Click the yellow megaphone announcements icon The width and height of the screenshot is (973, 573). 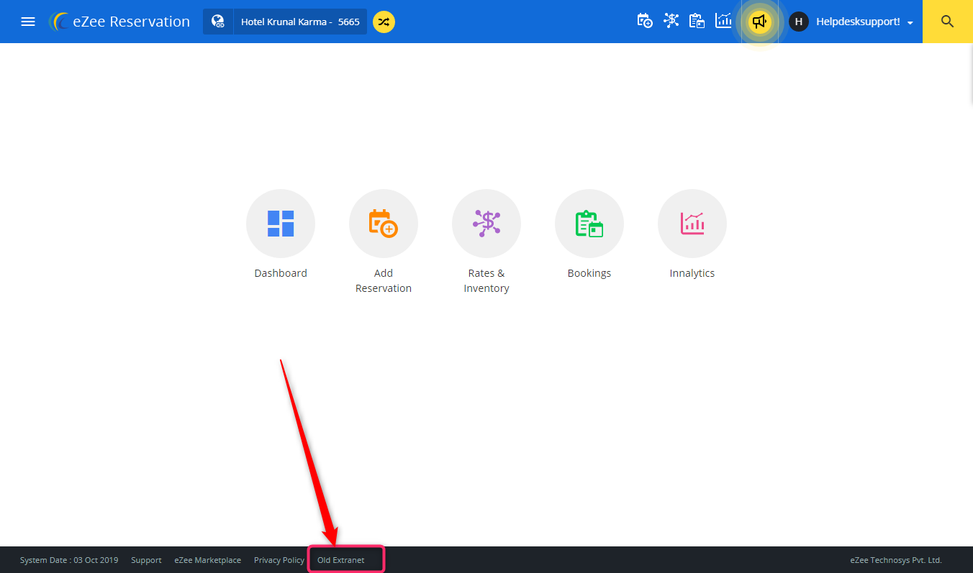(x=759, y=22)
